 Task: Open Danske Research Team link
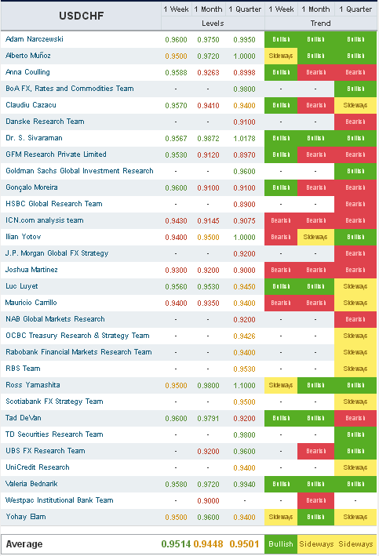(x=45, y=122)
